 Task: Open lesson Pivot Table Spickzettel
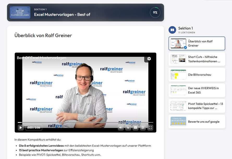click(x=197, y=106)
